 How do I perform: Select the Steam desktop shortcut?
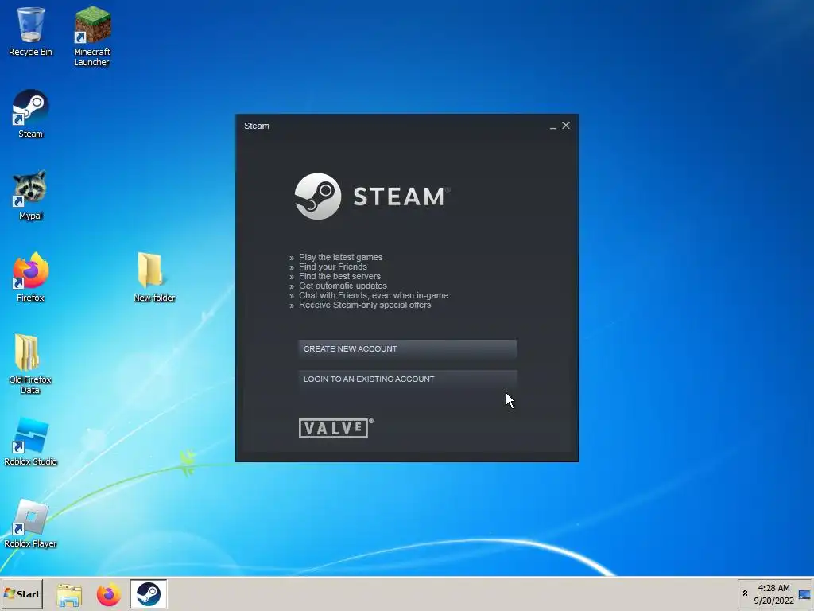click(30, 113)
